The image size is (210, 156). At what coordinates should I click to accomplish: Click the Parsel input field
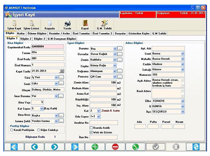(166, 126)
